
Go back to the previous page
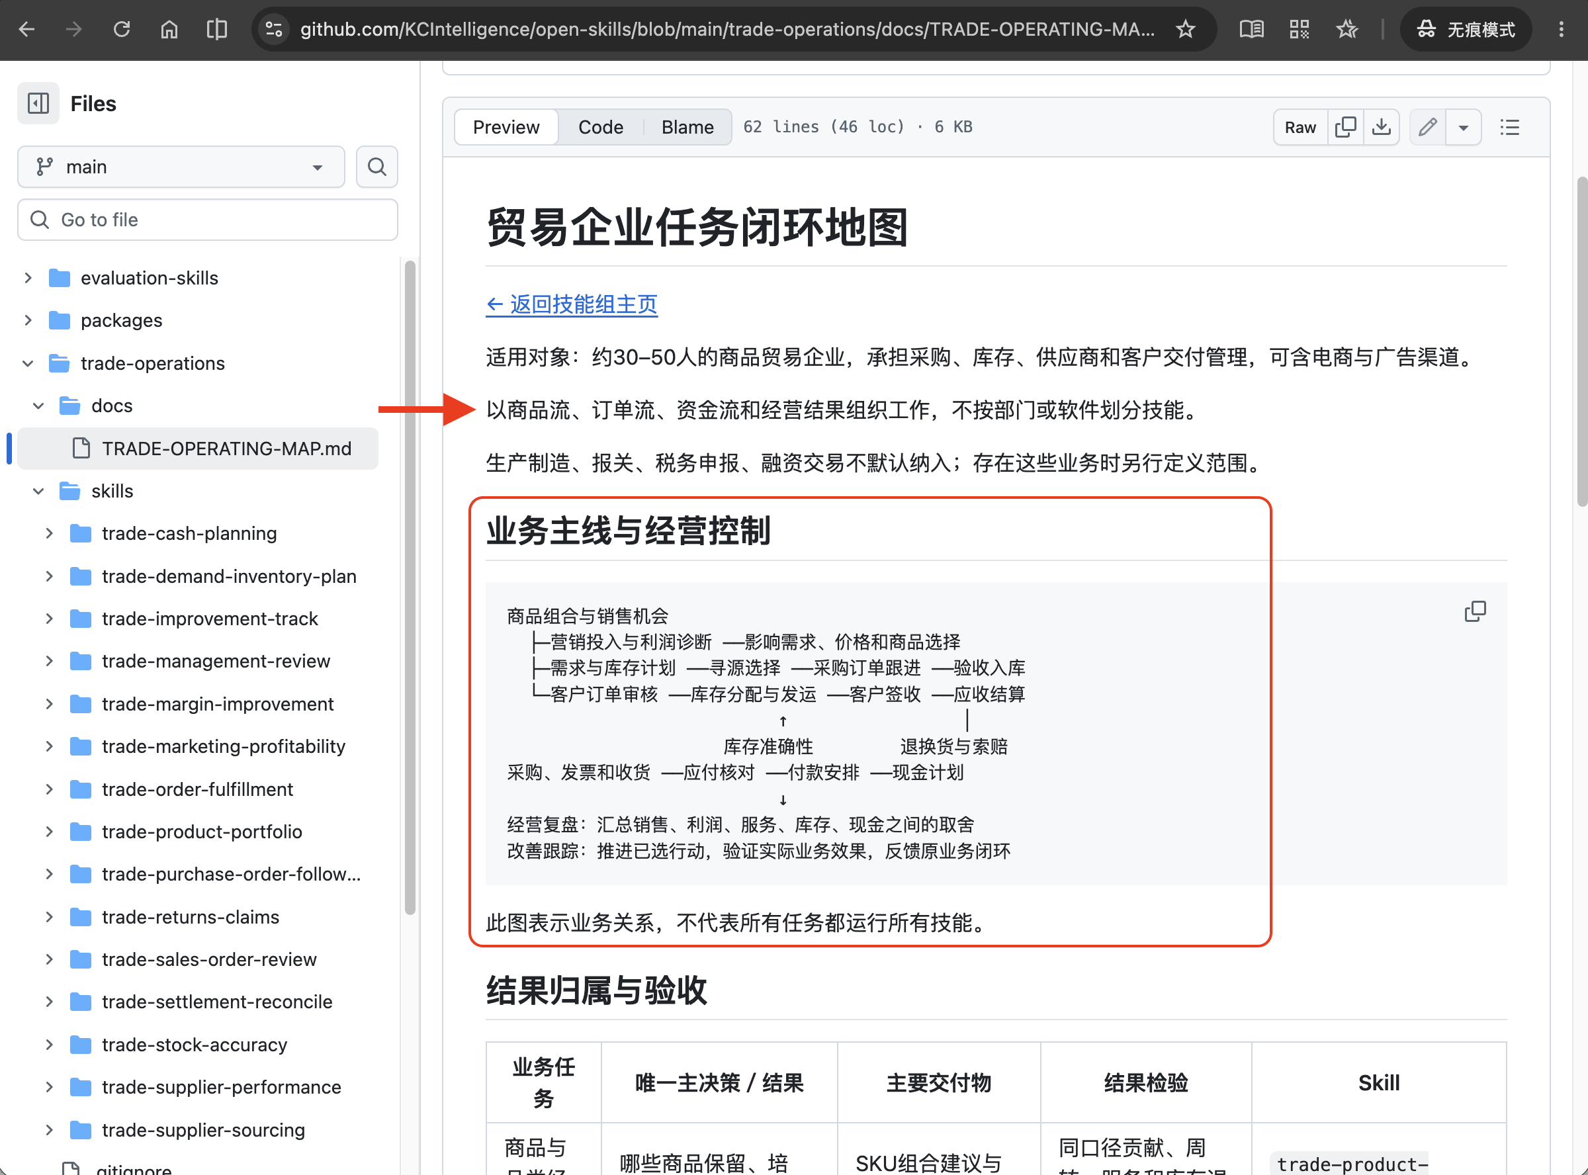click(x=27, y=29)
